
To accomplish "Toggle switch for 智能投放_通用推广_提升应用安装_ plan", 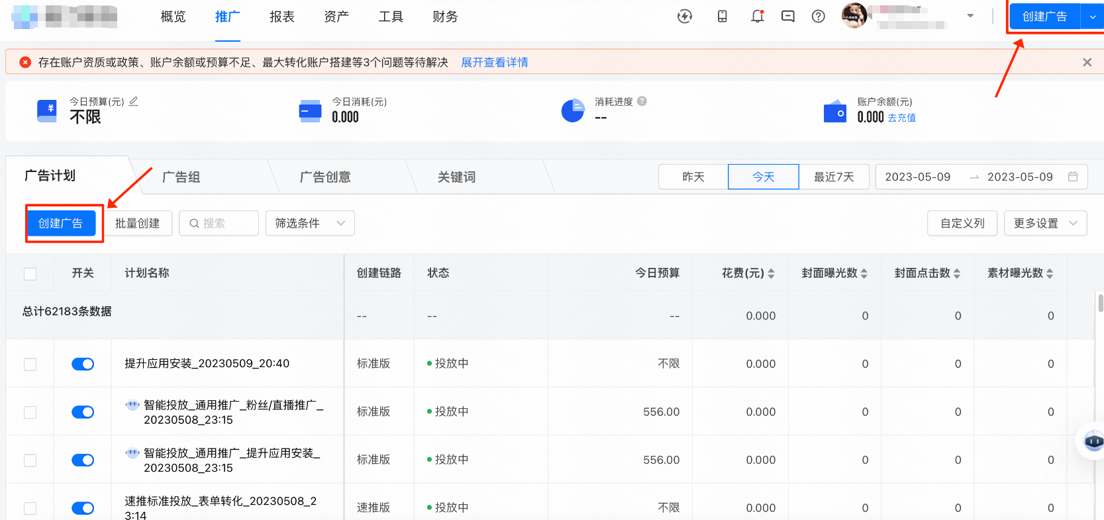I will coord(83,460).
